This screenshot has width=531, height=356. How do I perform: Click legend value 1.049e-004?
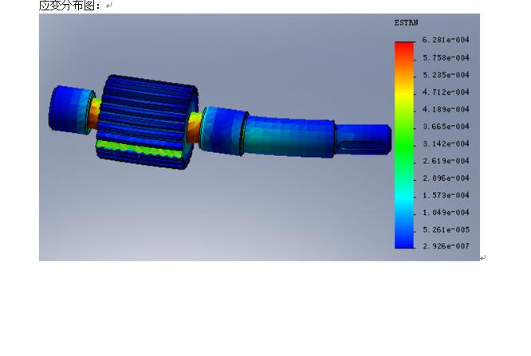[x=446, y=213]
